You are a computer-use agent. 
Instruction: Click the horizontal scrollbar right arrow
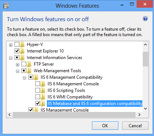139,114
